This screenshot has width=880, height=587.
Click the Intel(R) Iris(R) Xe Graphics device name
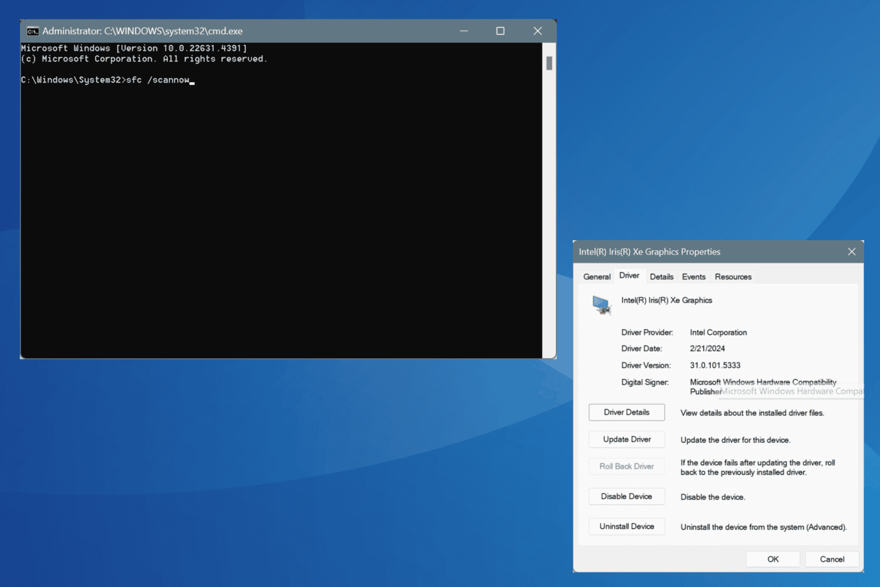[x=667, y=300]
